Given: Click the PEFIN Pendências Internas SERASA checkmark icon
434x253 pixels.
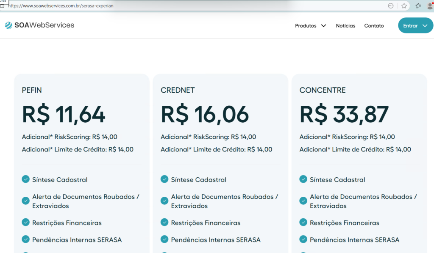Looking at the screenshot, I should [x=26, y=239].
